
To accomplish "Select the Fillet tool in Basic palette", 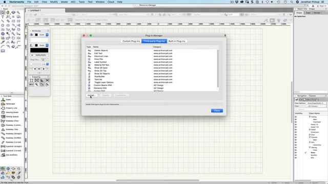I will click(x=18, y=42).
